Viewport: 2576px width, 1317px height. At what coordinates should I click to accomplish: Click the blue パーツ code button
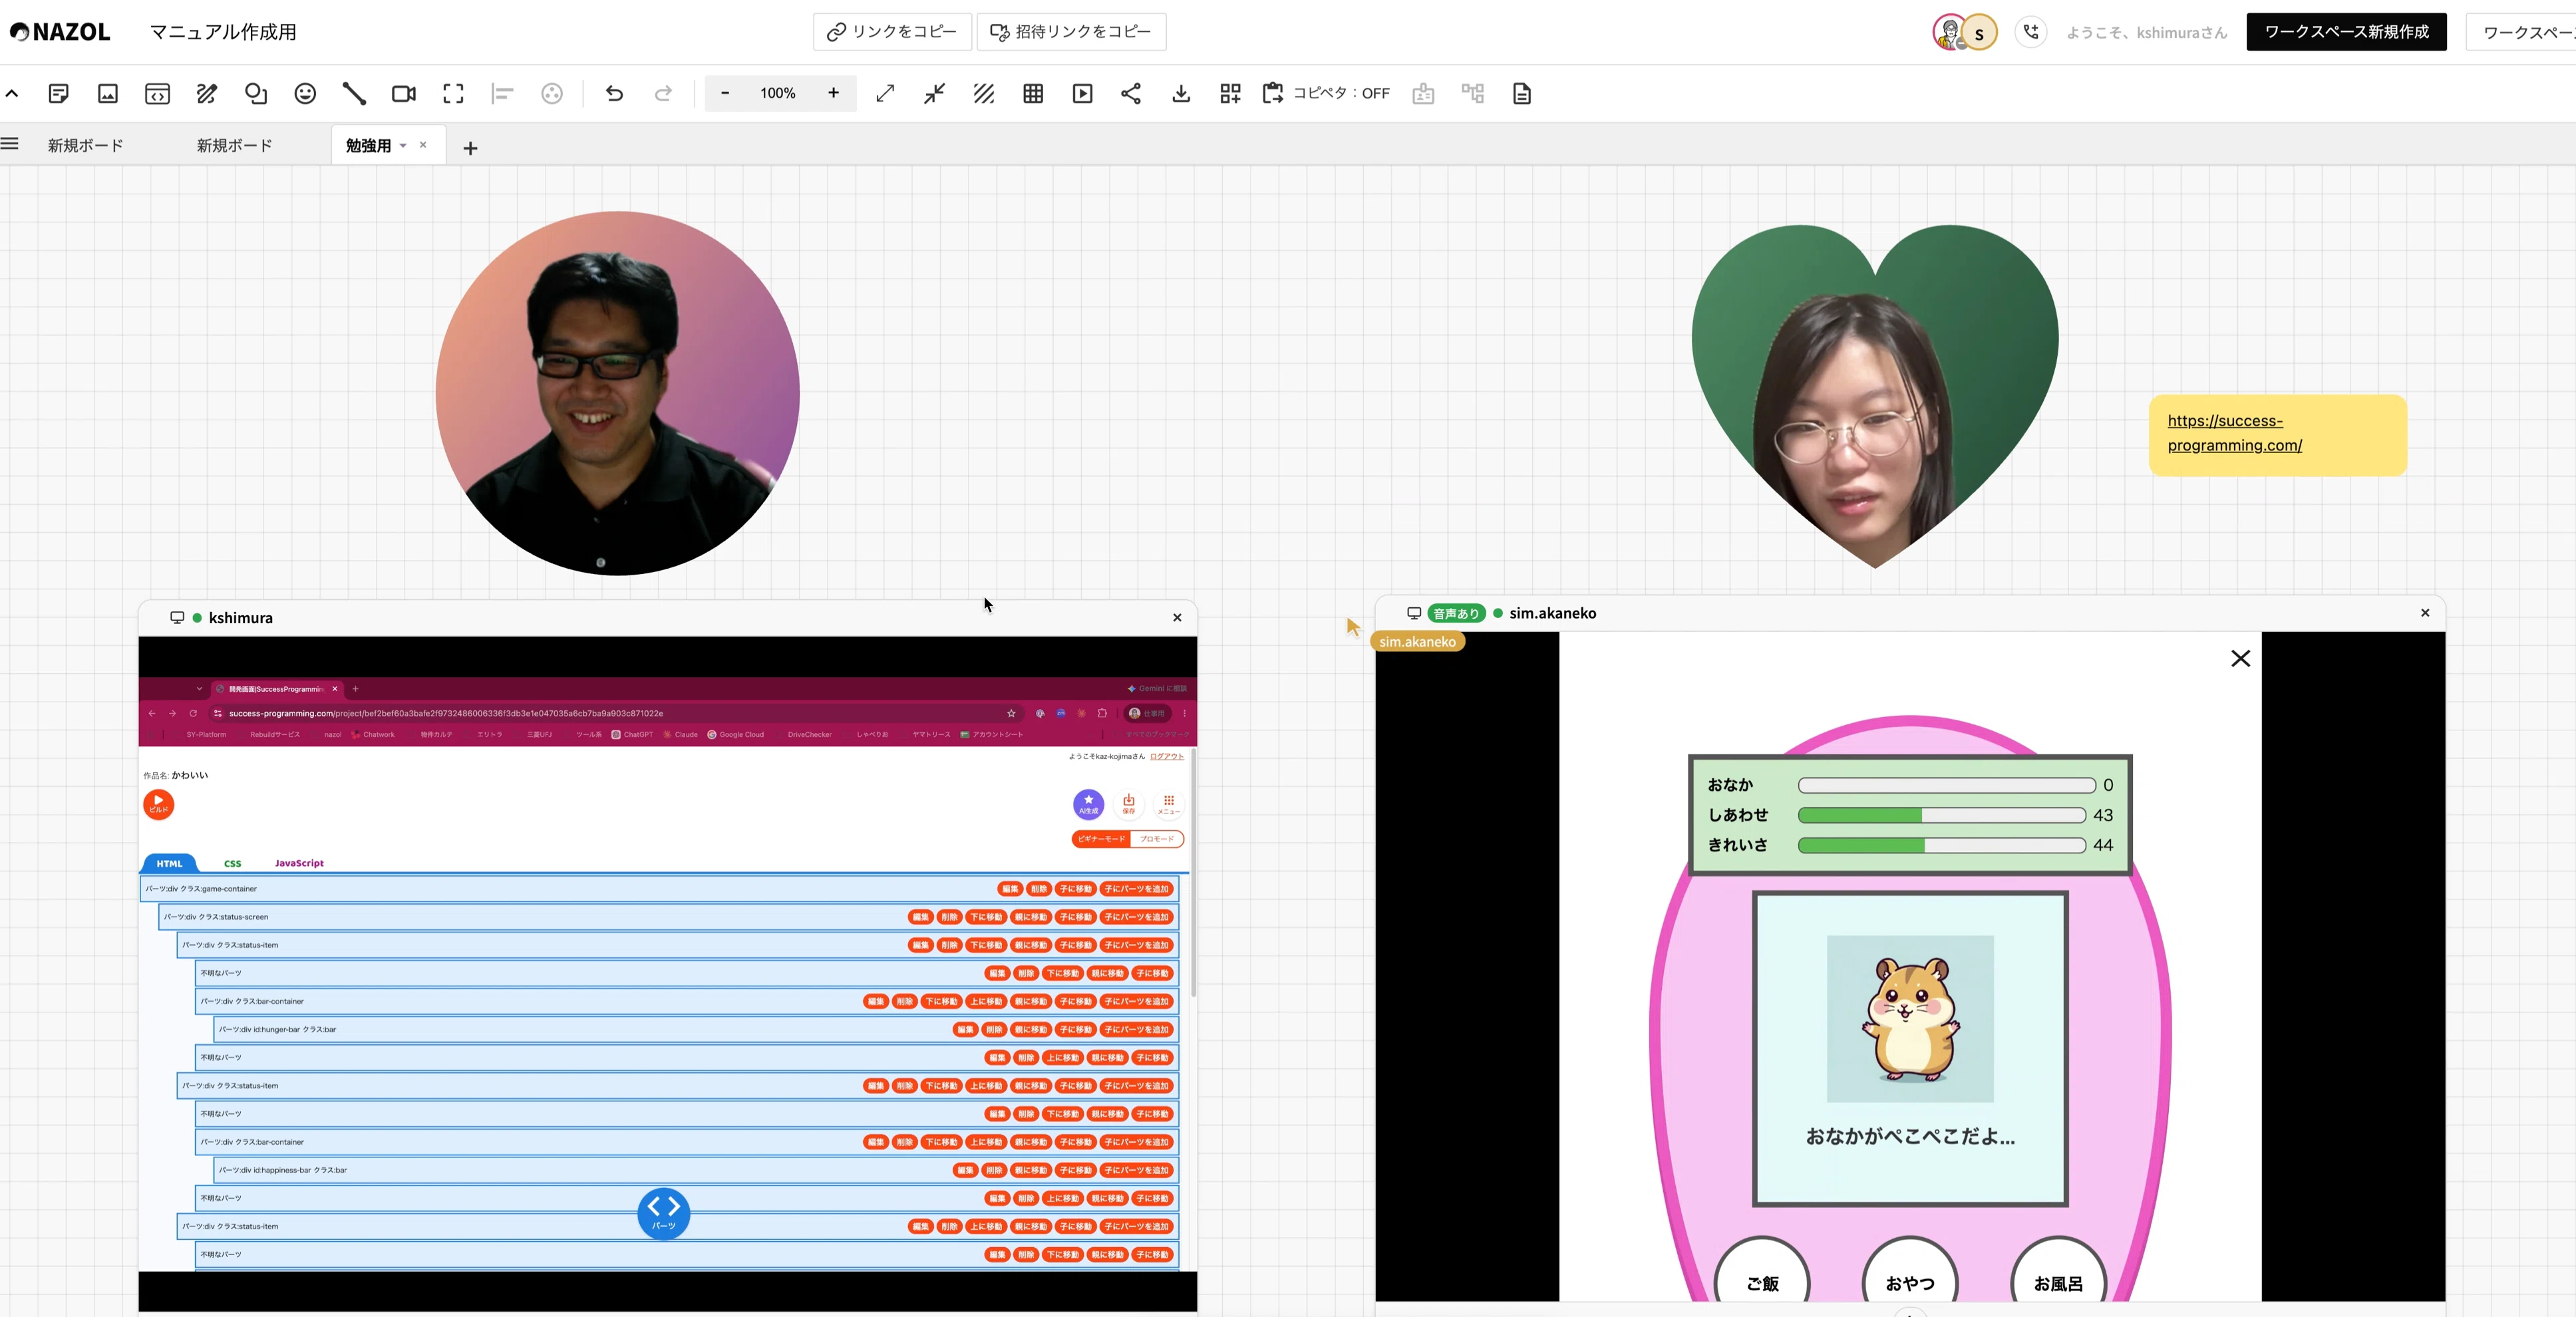pos(664,1213)
